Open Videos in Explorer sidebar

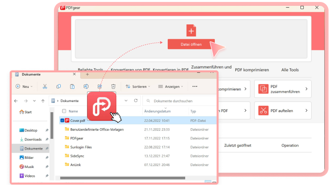[27, 176]
